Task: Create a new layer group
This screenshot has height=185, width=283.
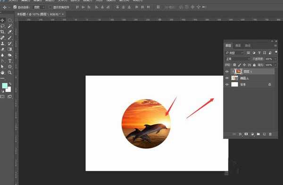Action: point(258,134)
